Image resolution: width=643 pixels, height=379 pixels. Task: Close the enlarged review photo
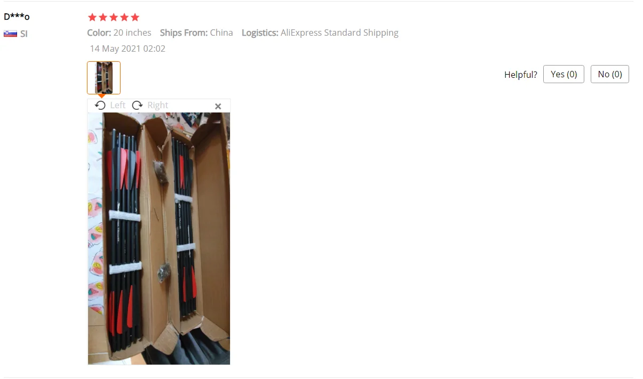pyautogui.click(x=218, y=106)
